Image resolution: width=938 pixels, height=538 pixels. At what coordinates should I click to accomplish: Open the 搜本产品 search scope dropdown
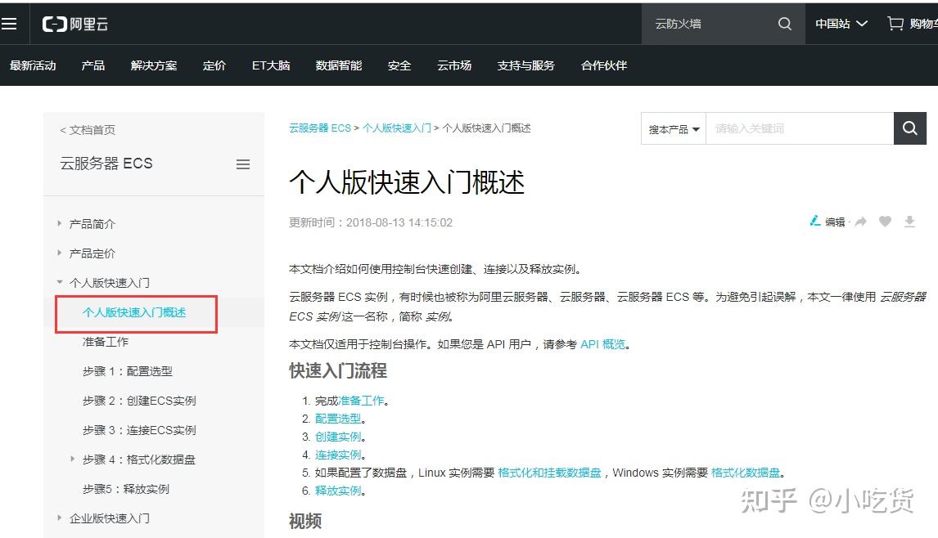pos(674,128)
